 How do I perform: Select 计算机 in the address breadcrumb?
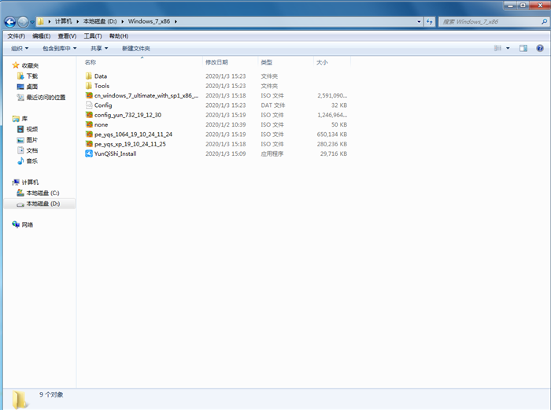pyautogui.click(x=63, y=21)
